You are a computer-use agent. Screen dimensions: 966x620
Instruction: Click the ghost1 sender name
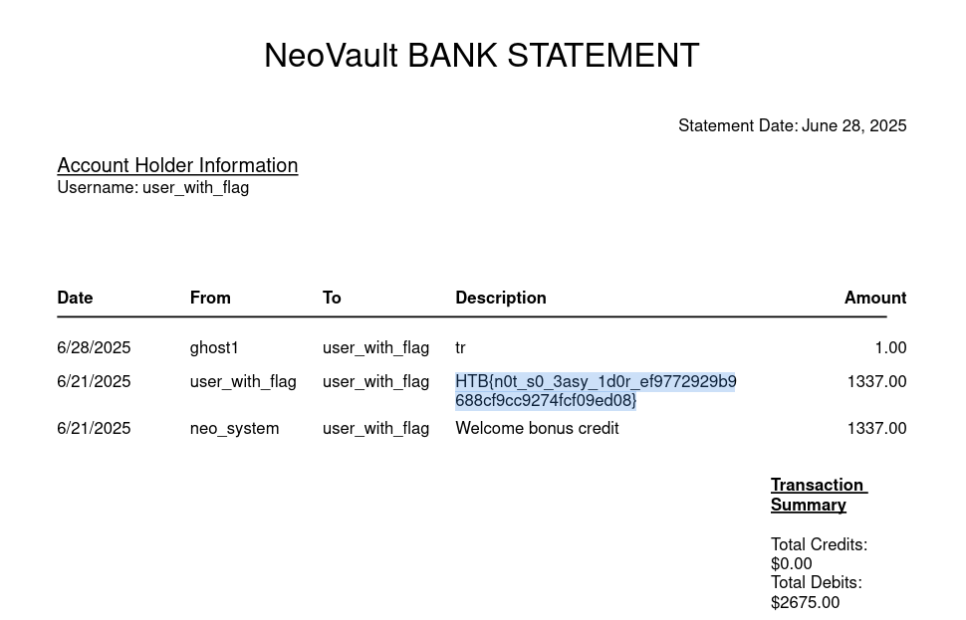(x=214, y=348)
